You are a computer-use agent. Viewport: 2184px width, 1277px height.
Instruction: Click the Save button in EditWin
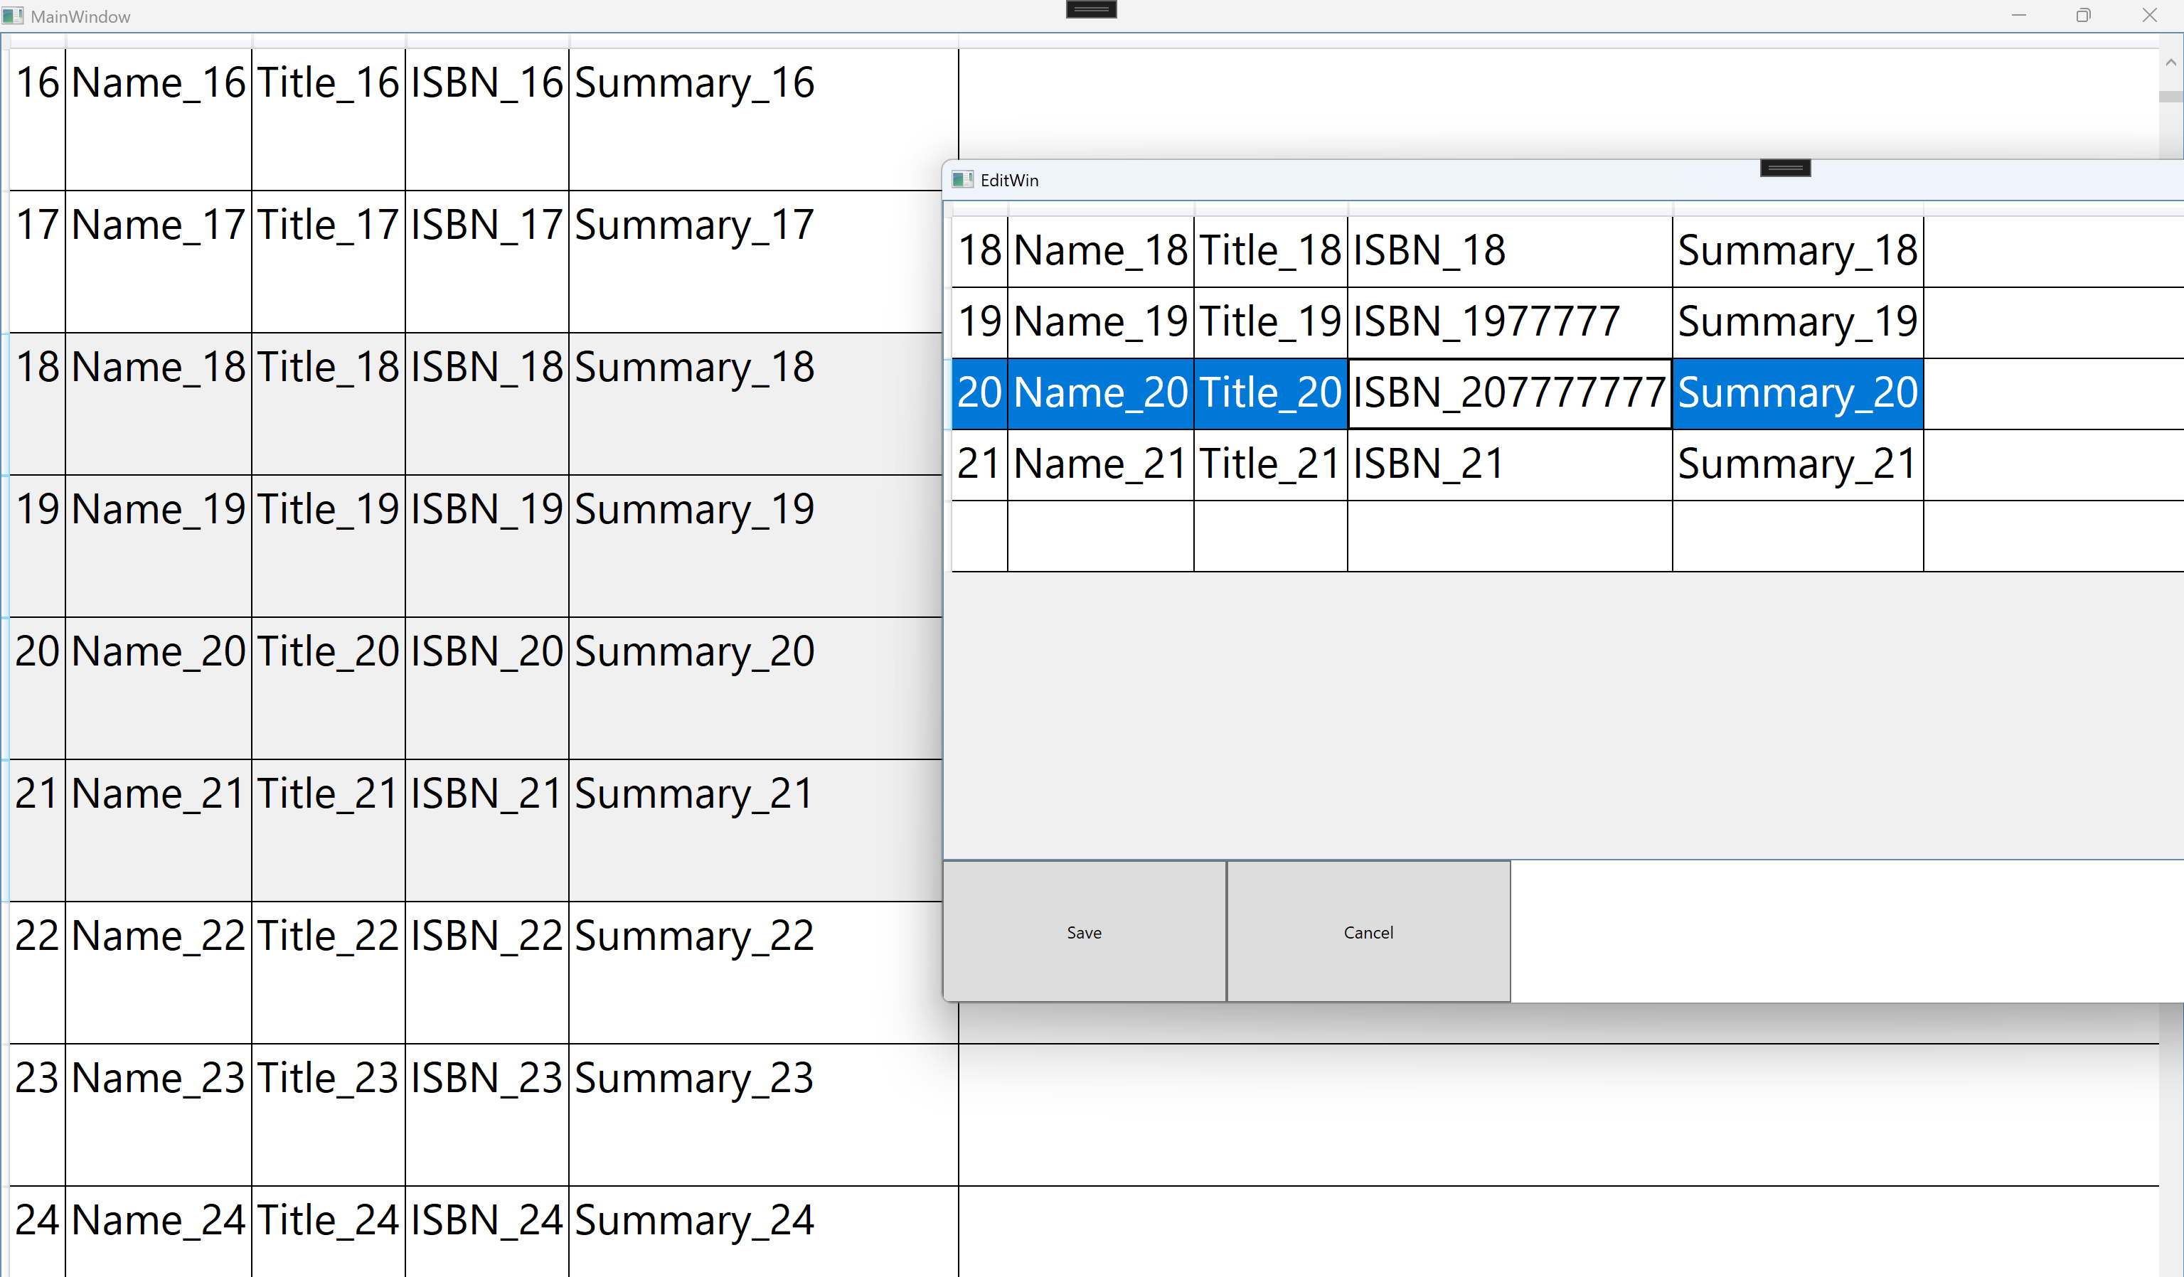(1083, 931)
